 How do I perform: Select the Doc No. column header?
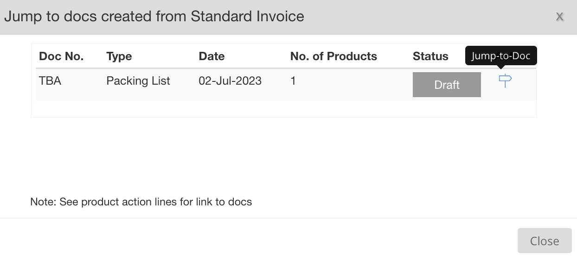61,56
